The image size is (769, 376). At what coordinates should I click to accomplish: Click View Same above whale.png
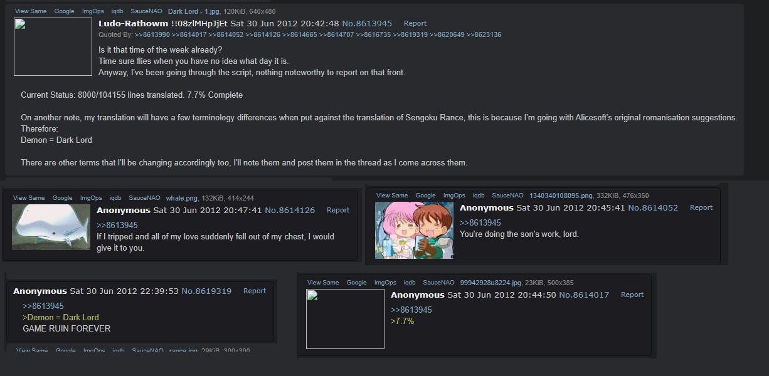(29, 198)
